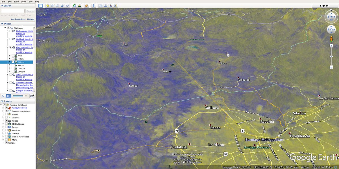Open the path drawing tool

click(x=58, y=5)
